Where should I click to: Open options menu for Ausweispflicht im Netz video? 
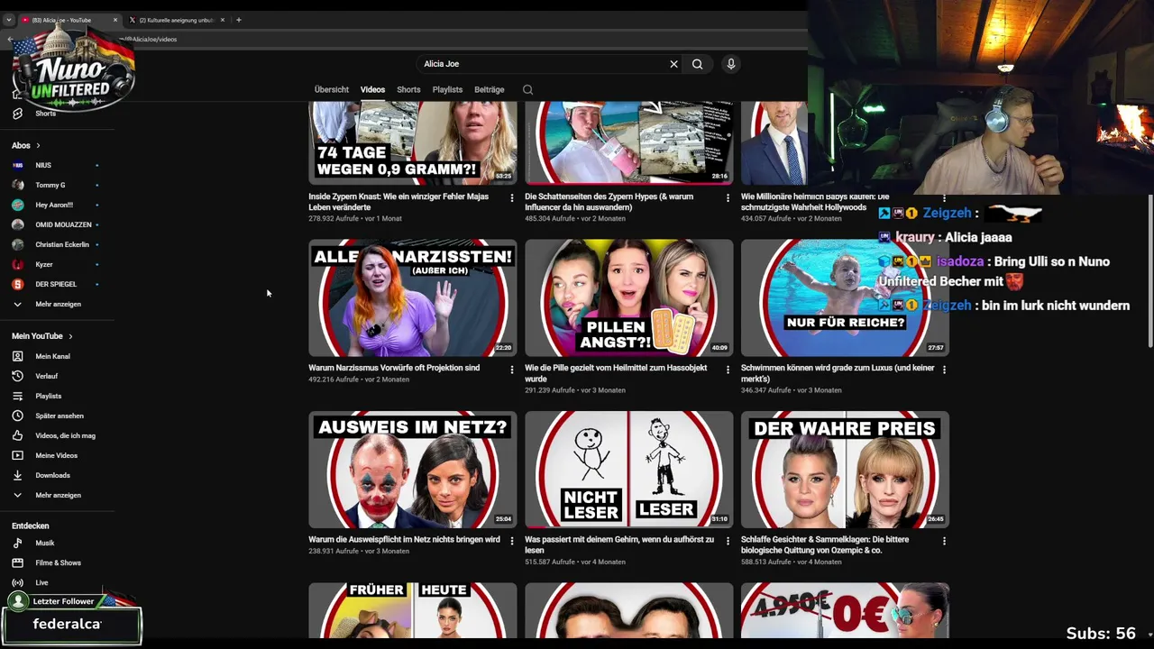point(512,541)
